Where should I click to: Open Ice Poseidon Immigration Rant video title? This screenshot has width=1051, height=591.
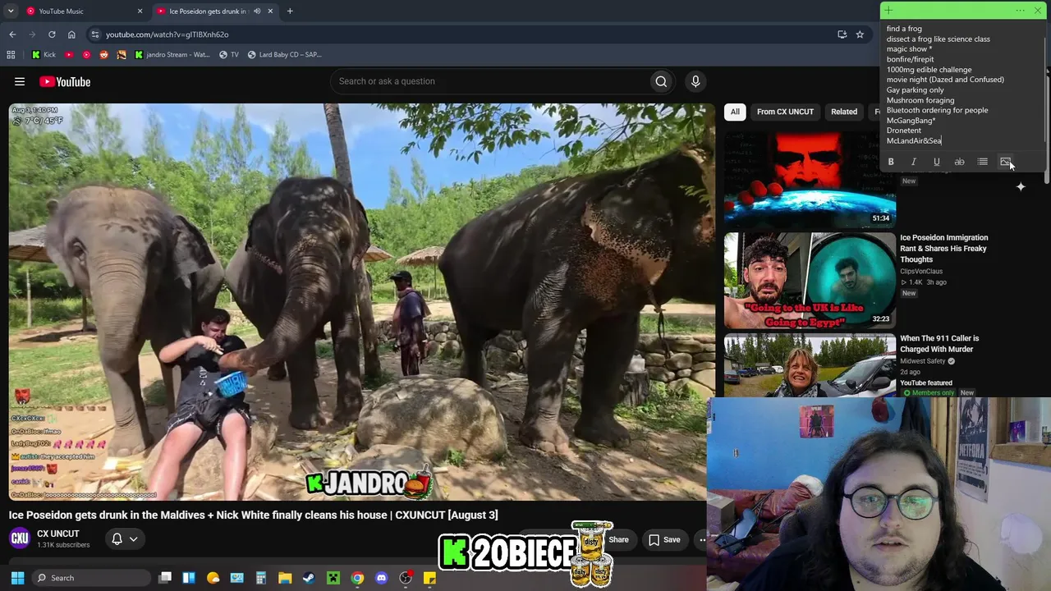[944, 249]
